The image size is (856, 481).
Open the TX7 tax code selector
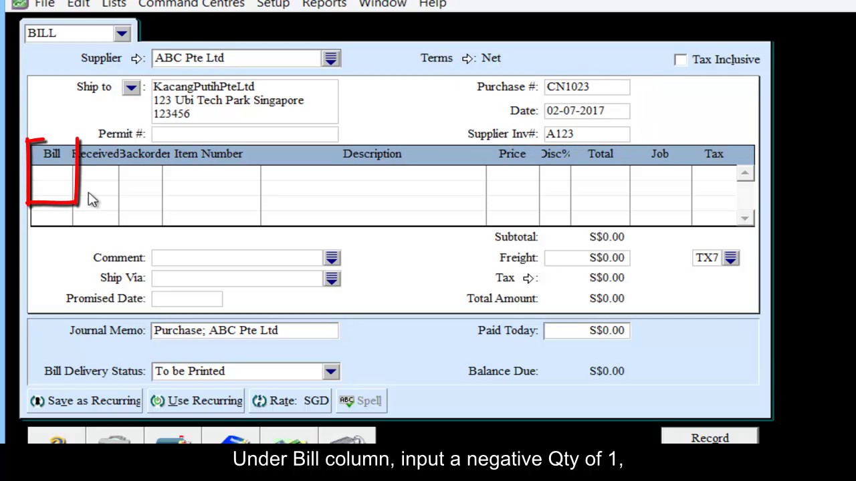[x=731, y=258]
